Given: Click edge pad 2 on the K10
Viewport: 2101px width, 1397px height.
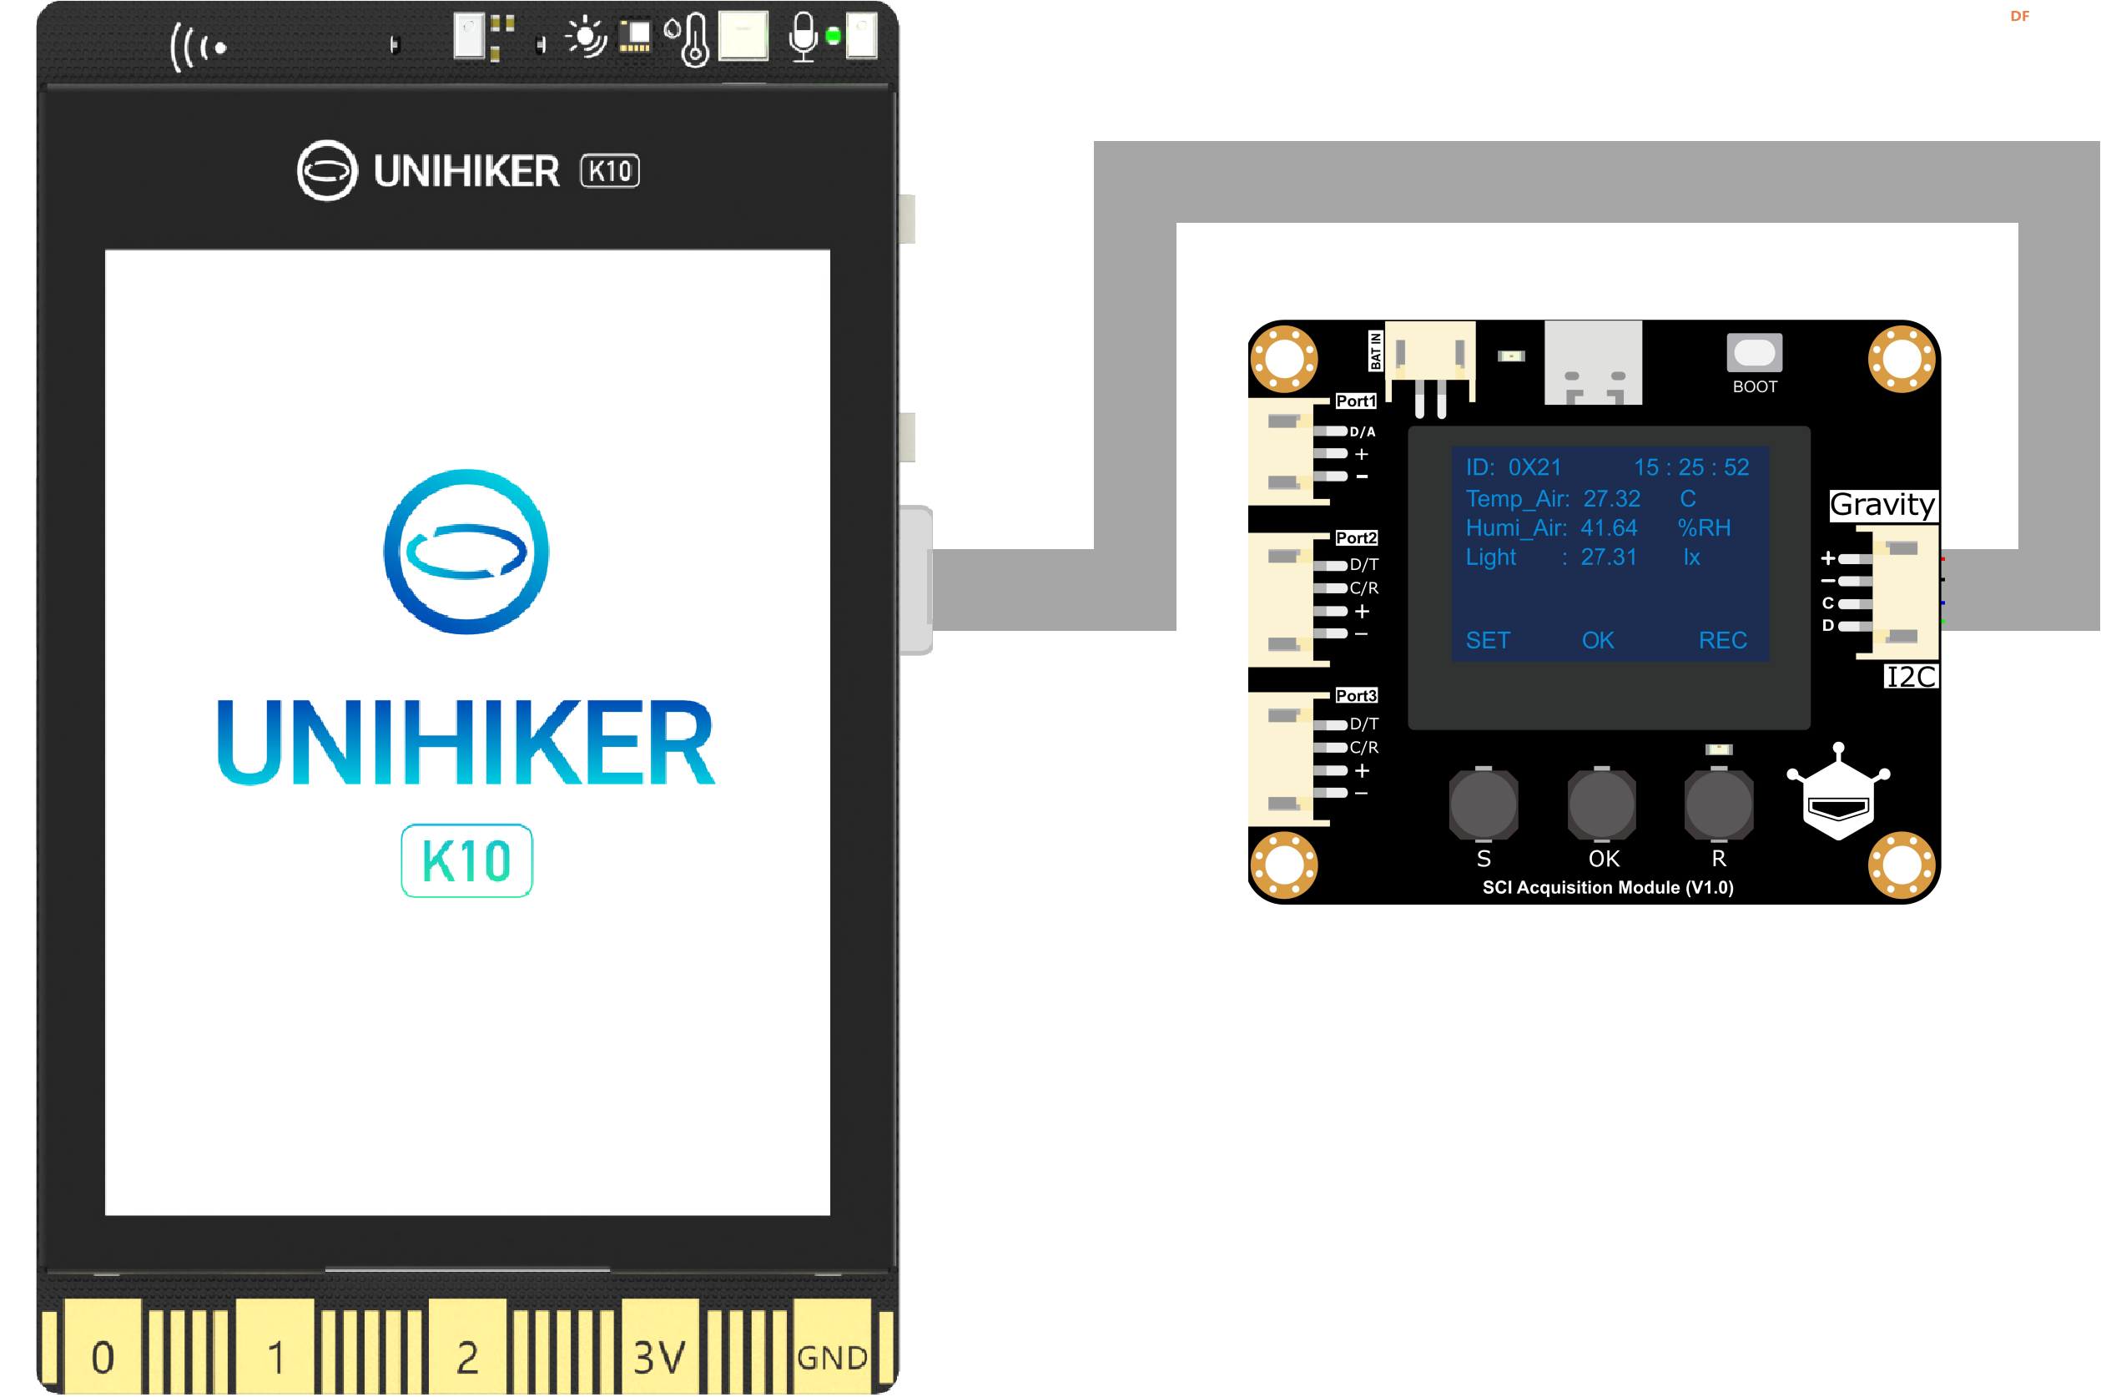Looking at the screenshot, I should pos(467,1346).
